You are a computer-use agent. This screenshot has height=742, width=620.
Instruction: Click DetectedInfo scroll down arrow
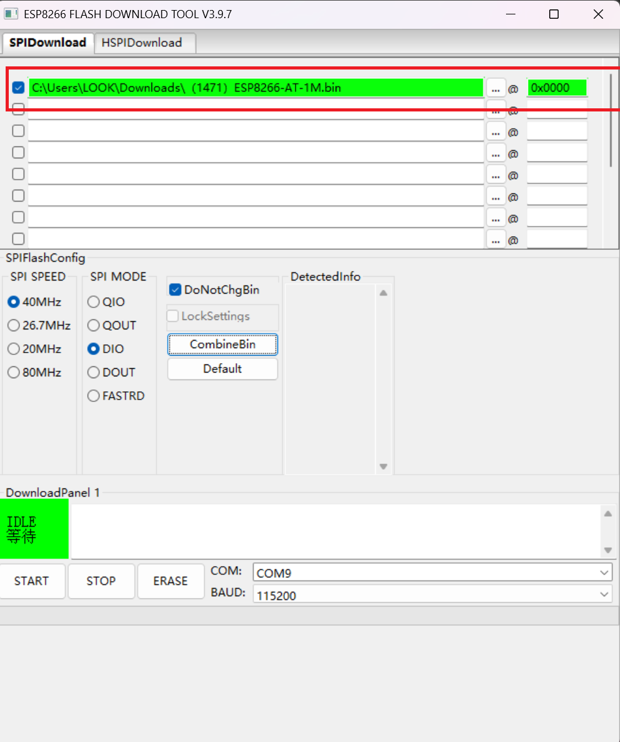point(383,466)
